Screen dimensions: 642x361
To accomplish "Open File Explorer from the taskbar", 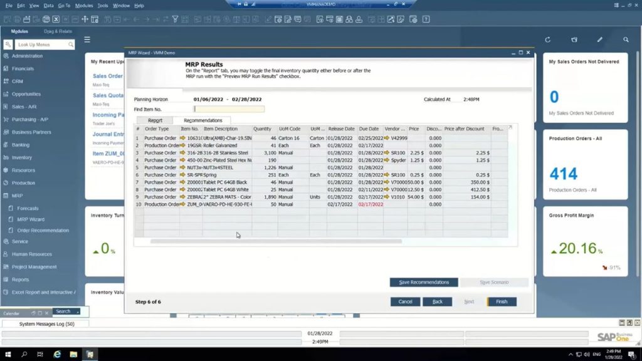I will click(x=73, y=354).
